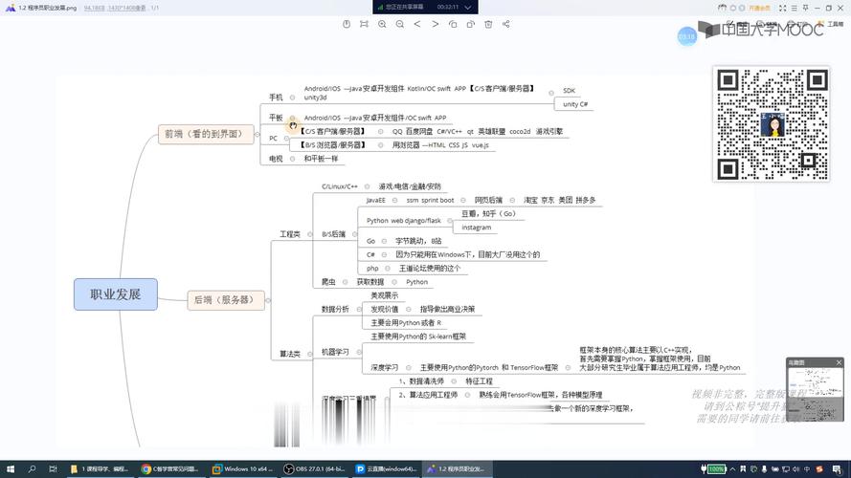Go to the next image arrow
Viewport: 851px width, 478px height.
point(436,24)
